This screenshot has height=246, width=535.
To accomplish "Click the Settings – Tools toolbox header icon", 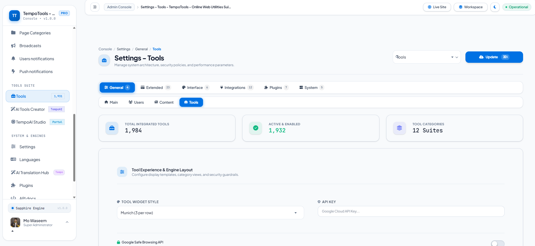I will [x=104, y=61].
